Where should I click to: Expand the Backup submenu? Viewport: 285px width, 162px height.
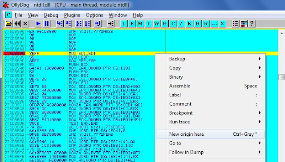[x=211, y=59]
